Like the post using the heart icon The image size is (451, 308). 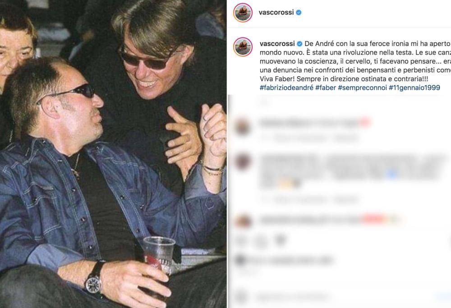click(240, 239)
